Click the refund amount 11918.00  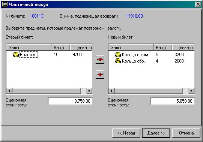coord(134,16)
